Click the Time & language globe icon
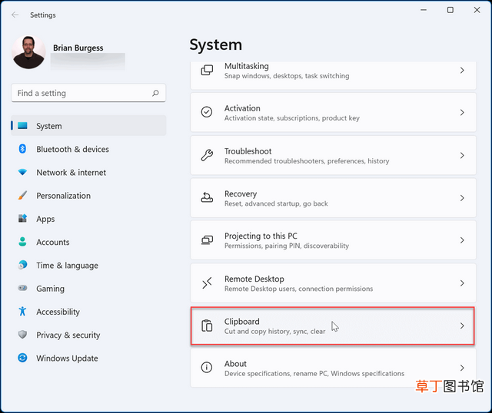The image size is (492, 413). click(22, 265)
